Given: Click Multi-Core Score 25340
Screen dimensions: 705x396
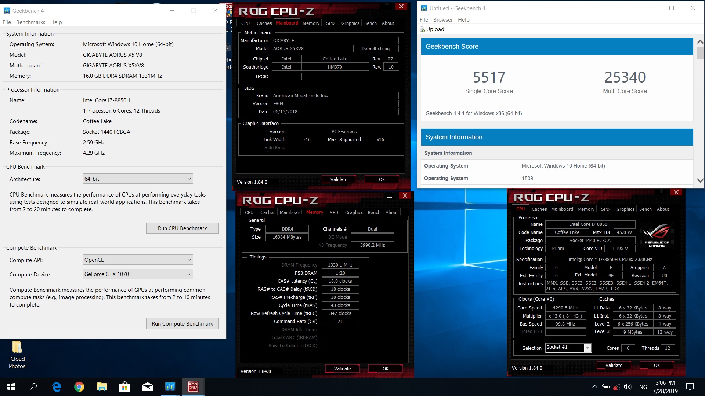Looking at the screenshot, I should pos(625,77).
